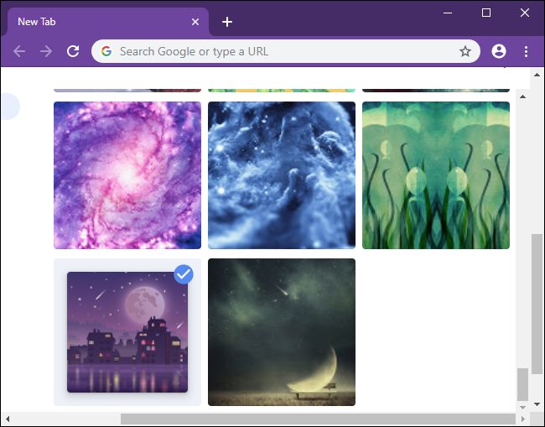The height and width of the screenshot is (427, 545).
Task: Open the Chrome three-dot menu
Action: pyautogui.click(x=527, y=51)
